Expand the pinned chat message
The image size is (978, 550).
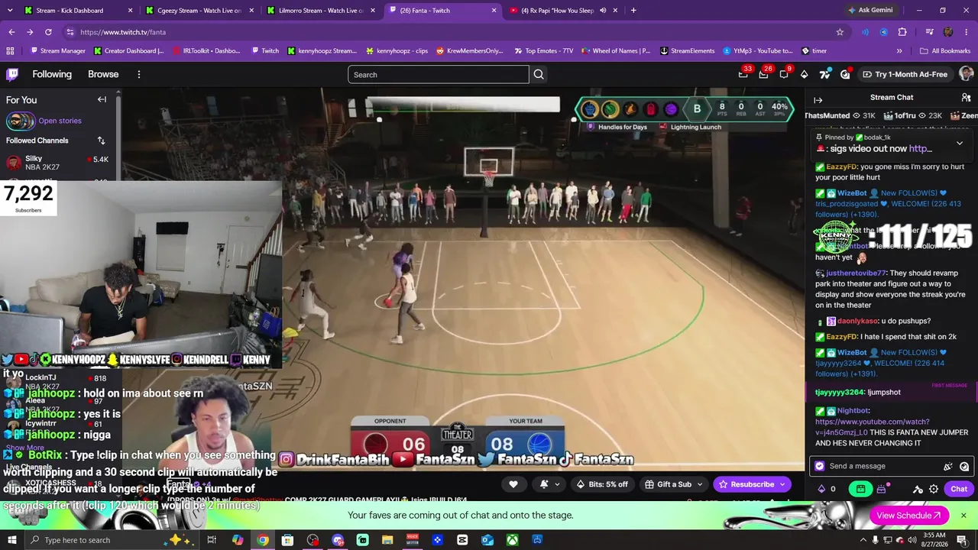click(x=960, y=143)
